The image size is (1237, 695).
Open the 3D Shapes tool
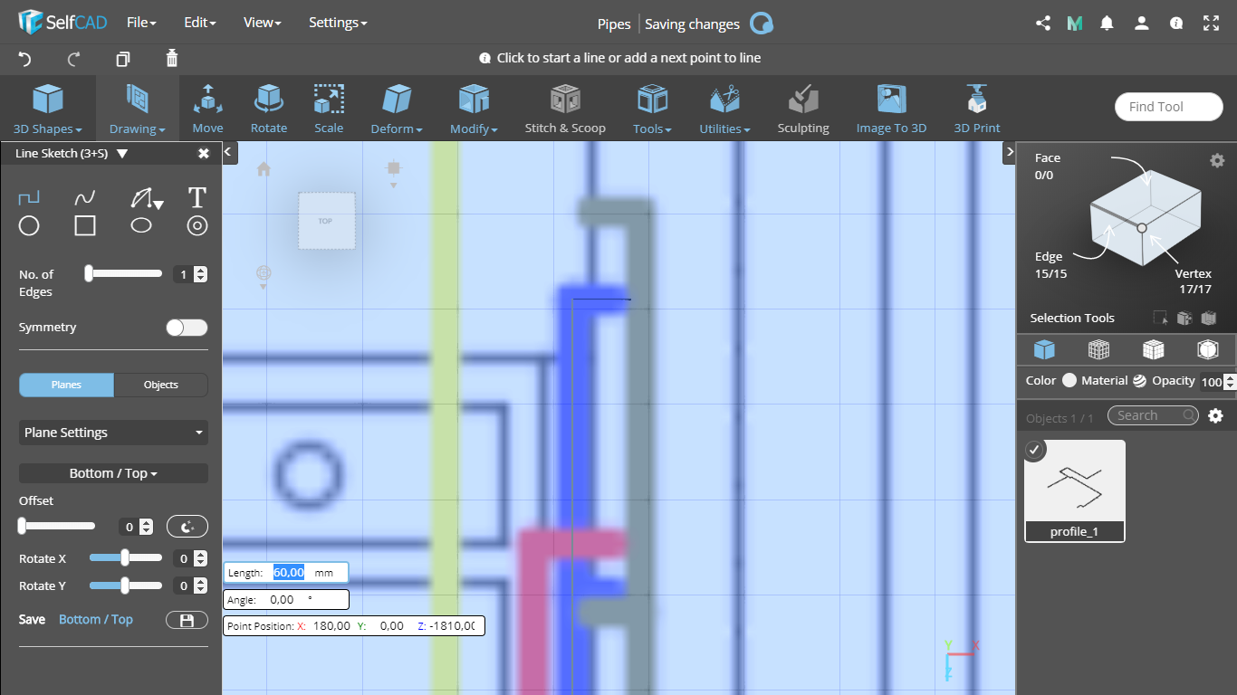(x=48, y=109)
